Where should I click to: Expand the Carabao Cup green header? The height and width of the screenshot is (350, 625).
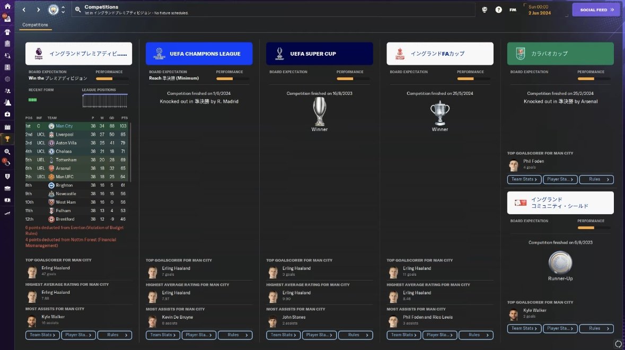click(560, 54)
